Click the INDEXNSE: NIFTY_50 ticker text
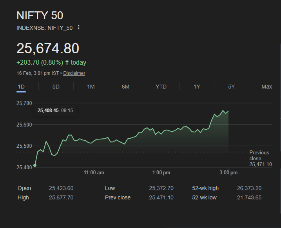This screenshot has width=281, height=228. click(44, 28)
